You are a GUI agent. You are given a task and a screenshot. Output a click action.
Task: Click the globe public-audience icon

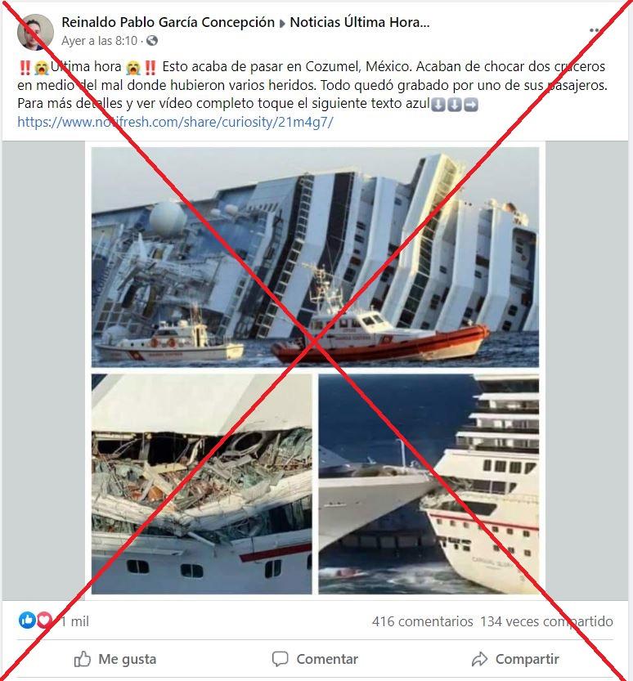click(151, 41)
